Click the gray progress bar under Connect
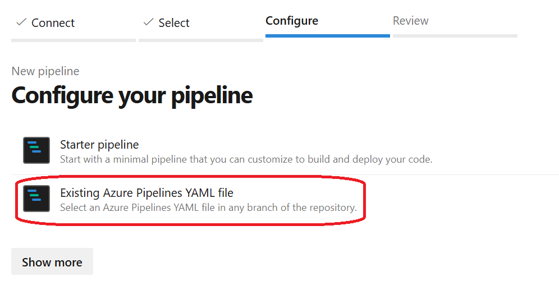 tap(74, 40)
